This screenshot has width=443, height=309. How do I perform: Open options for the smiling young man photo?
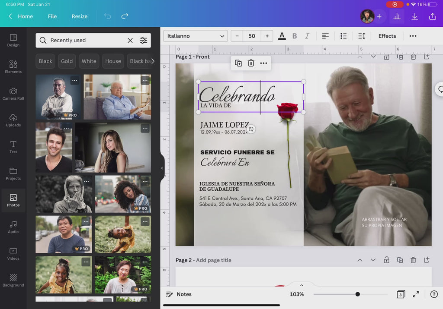[66, 128]
